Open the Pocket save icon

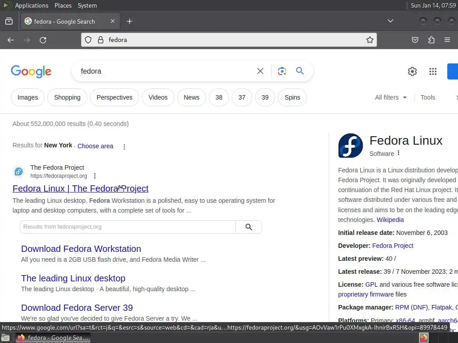[415, 40]
